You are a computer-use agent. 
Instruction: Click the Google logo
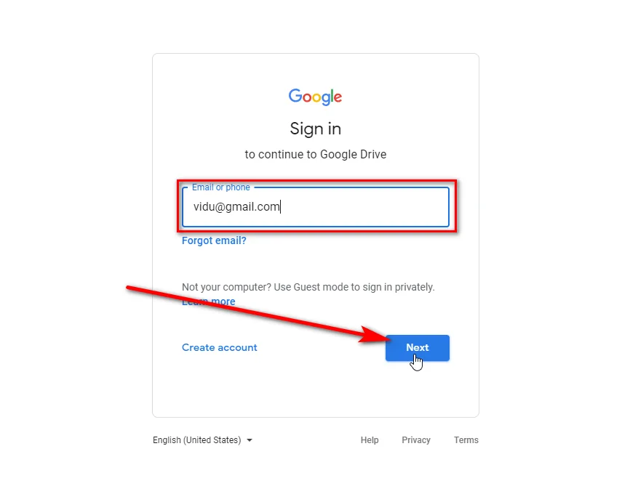pos(315,97)
